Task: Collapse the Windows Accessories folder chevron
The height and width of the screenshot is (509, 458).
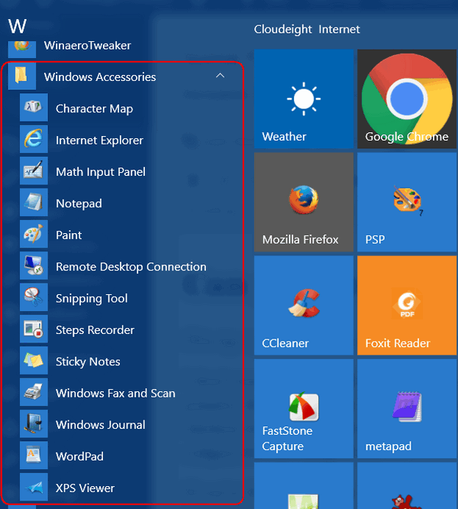Action: (x=220, y=76)
